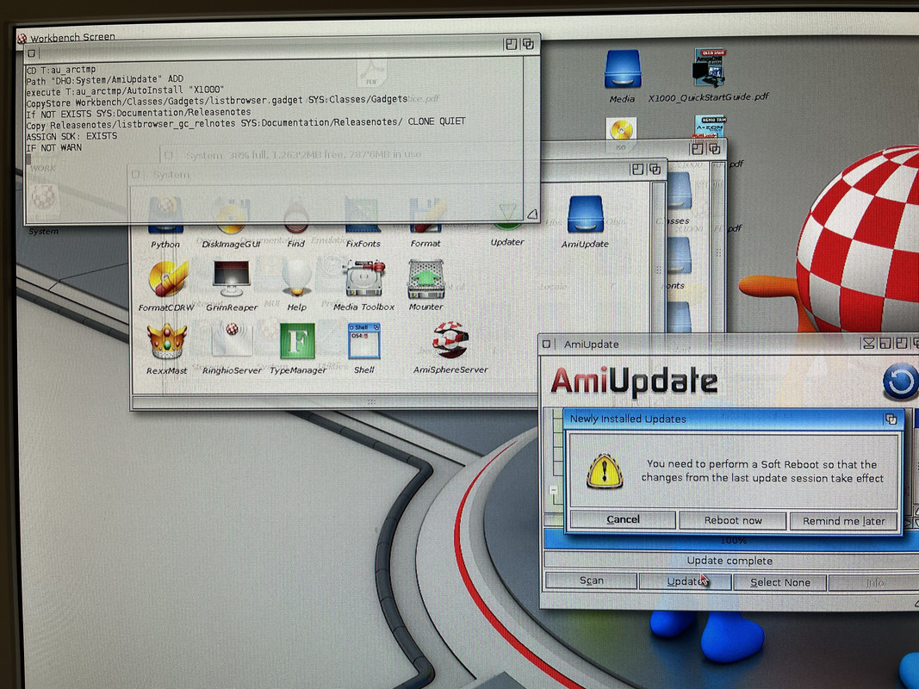Open X1000_QuickStartGuide.pdf desktop icon
Screen dimensions: 919x689
point(709,68)
